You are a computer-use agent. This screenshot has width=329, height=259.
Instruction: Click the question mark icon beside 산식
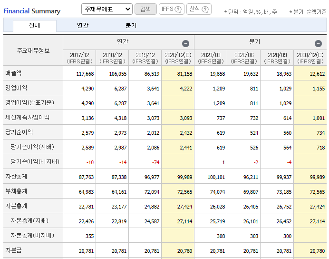pos(205,9)
